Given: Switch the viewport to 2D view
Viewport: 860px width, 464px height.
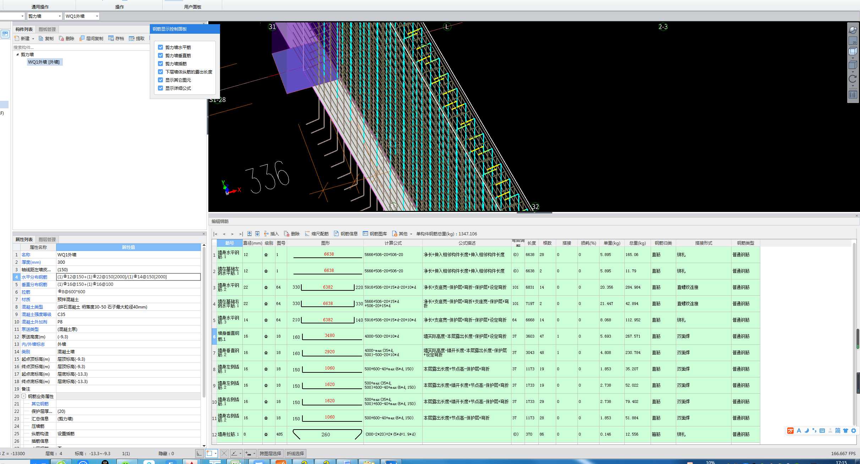Looking at the screenshot, I should (x=853, y=41).
